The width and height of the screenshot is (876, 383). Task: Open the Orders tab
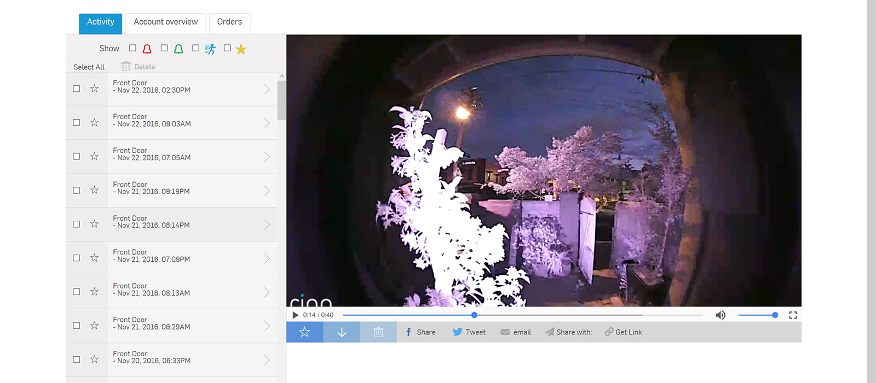tap(229, 22)
